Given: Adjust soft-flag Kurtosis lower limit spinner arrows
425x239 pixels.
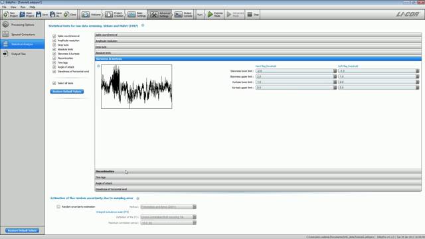Looking at the screenshot, I should click(x=418, y=82).
